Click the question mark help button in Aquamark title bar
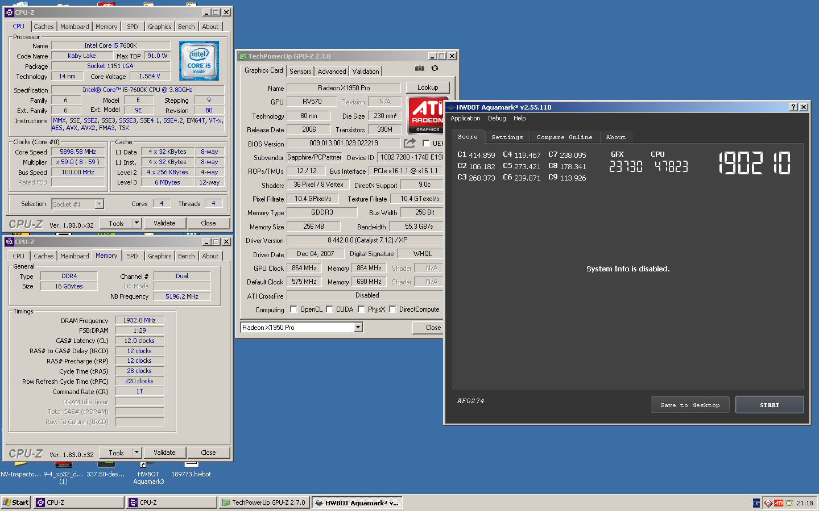The width and height of the screenshot is (819, 511). (793, 107)
